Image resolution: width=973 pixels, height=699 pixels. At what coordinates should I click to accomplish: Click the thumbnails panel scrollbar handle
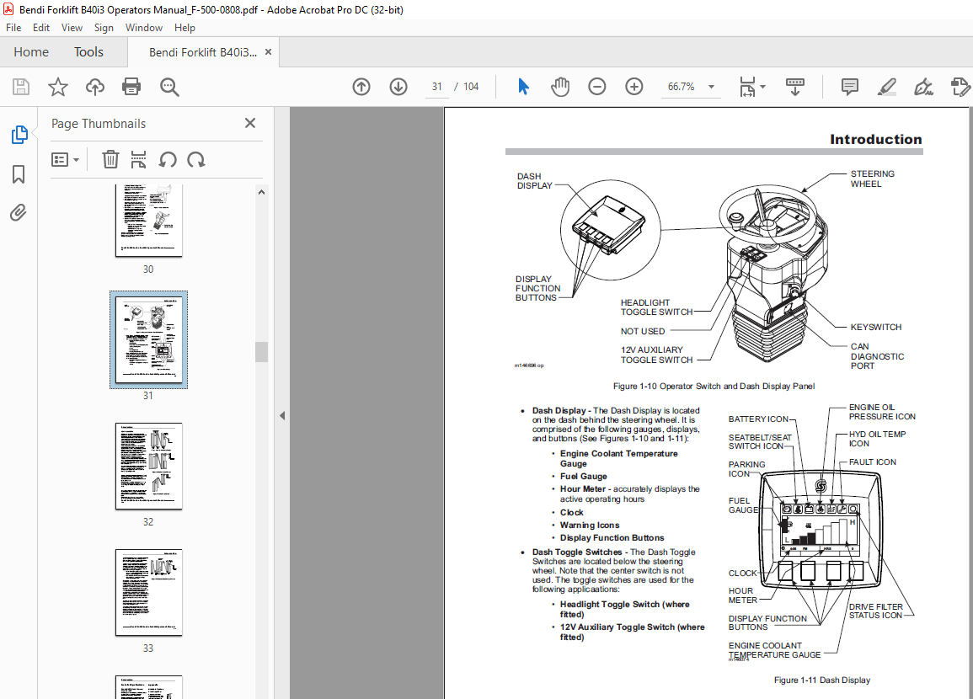click(x=261, y=352)
